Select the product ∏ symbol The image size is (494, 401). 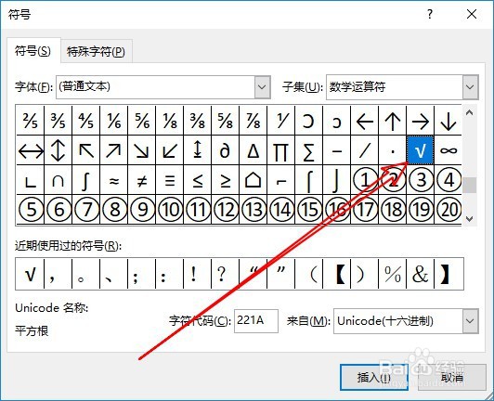point(280,150)
